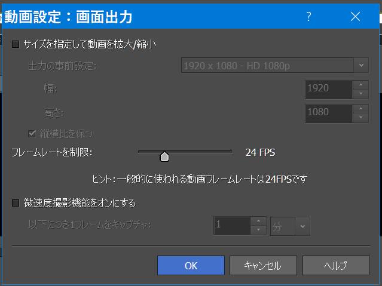
Task: Close the 動画設定 dialog with X
Action: pyautogui.click(x=355, y=17)
